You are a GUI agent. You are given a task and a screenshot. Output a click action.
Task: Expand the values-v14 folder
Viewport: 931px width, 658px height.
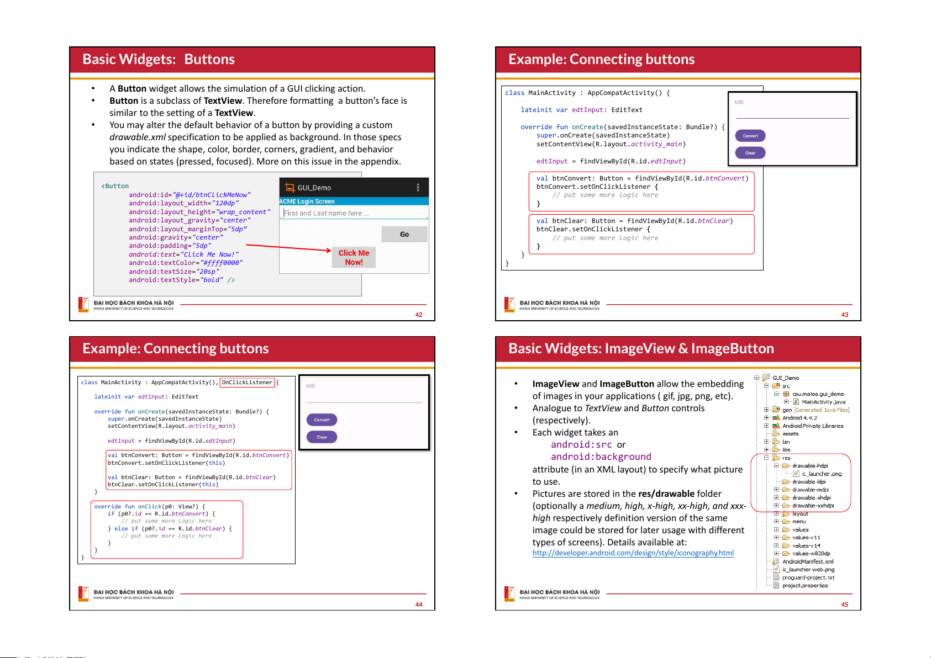[x=776, y=545]
